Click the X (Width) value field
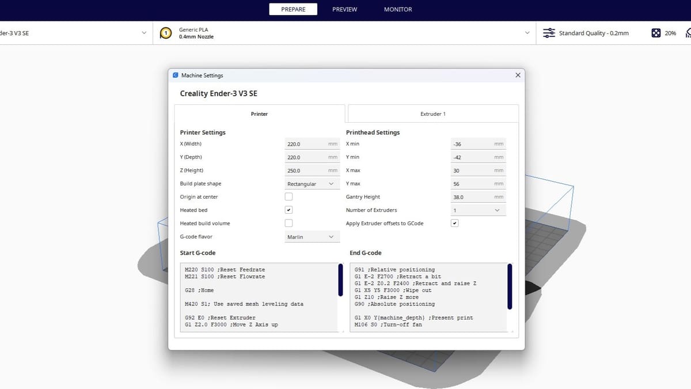 [312, 144]
